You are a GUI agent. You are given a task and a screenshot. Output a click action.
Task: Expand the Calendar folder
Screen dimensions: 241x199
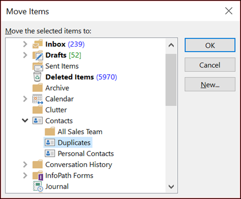[x=25, y=99]
